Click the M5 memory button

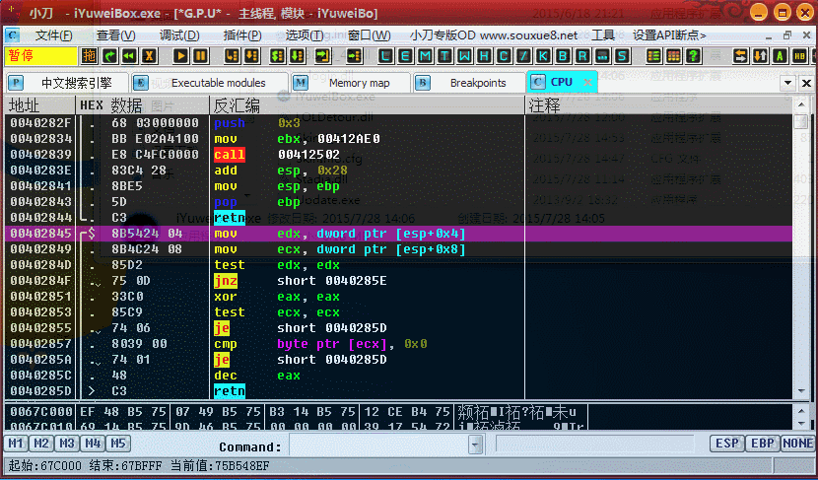coord(118,444)
